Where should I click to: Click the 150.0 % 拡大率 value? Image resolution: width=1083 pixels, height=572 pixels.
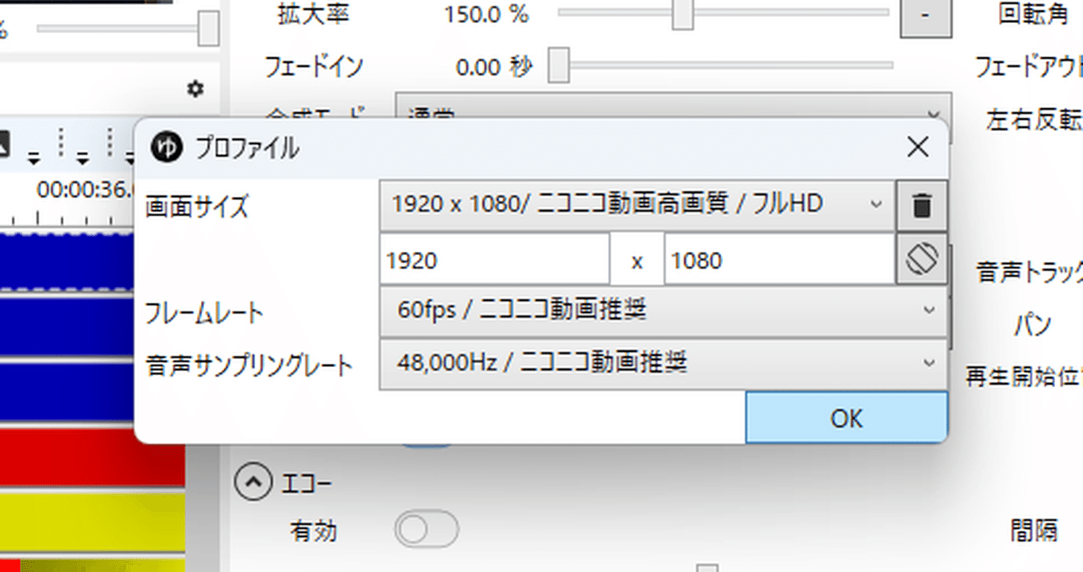pos(486,14)
